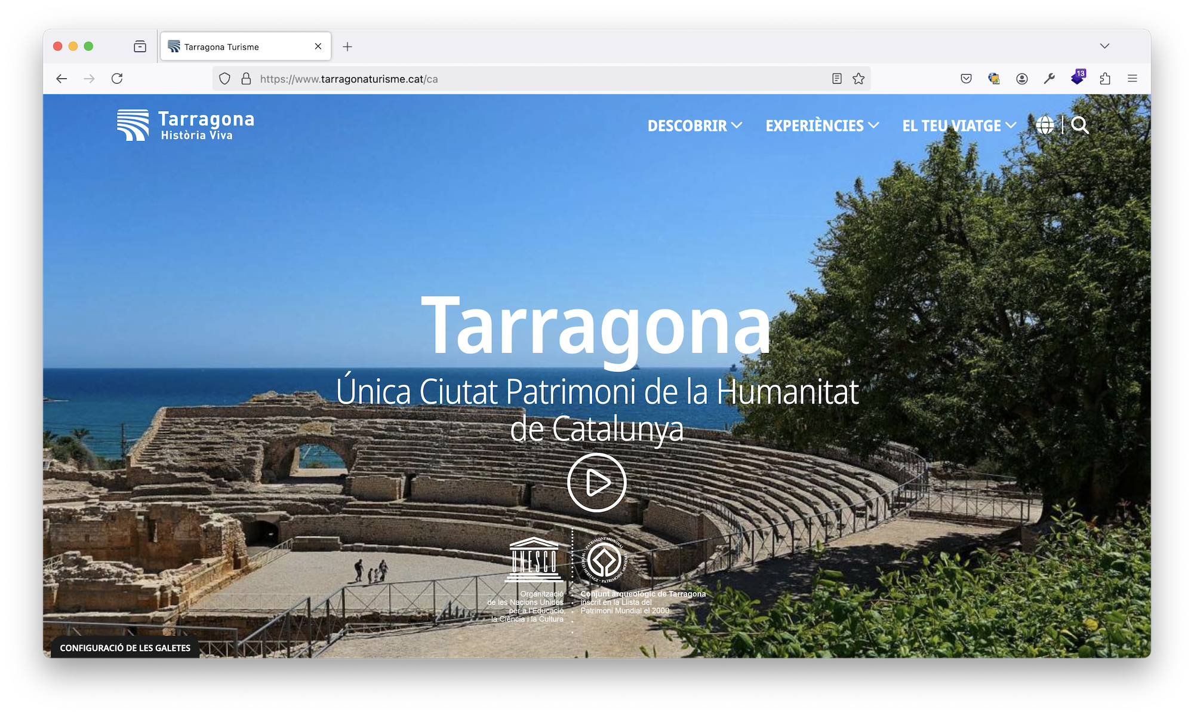Expand the EL TEU VIATGE menu

click(x=959, y=126)
